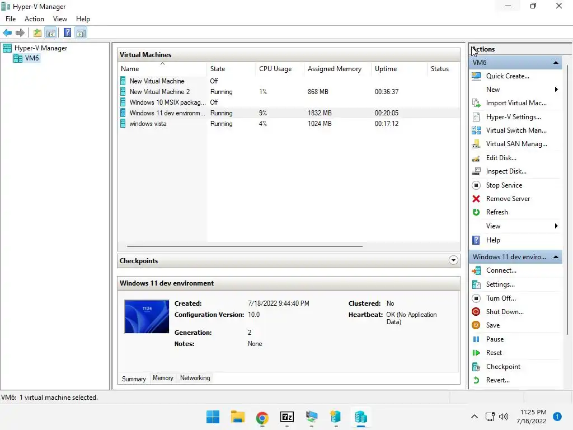This screenshot has height=430, width=573.
Task: Click the orange Save icon
Action: [x=476, y=325]
